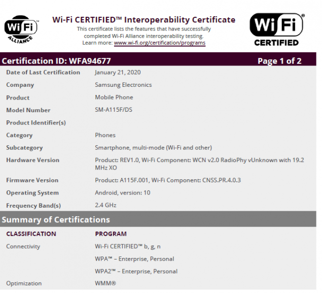
Task: Click the model number SM-A115F/DS
Action: tap(116, 110)
